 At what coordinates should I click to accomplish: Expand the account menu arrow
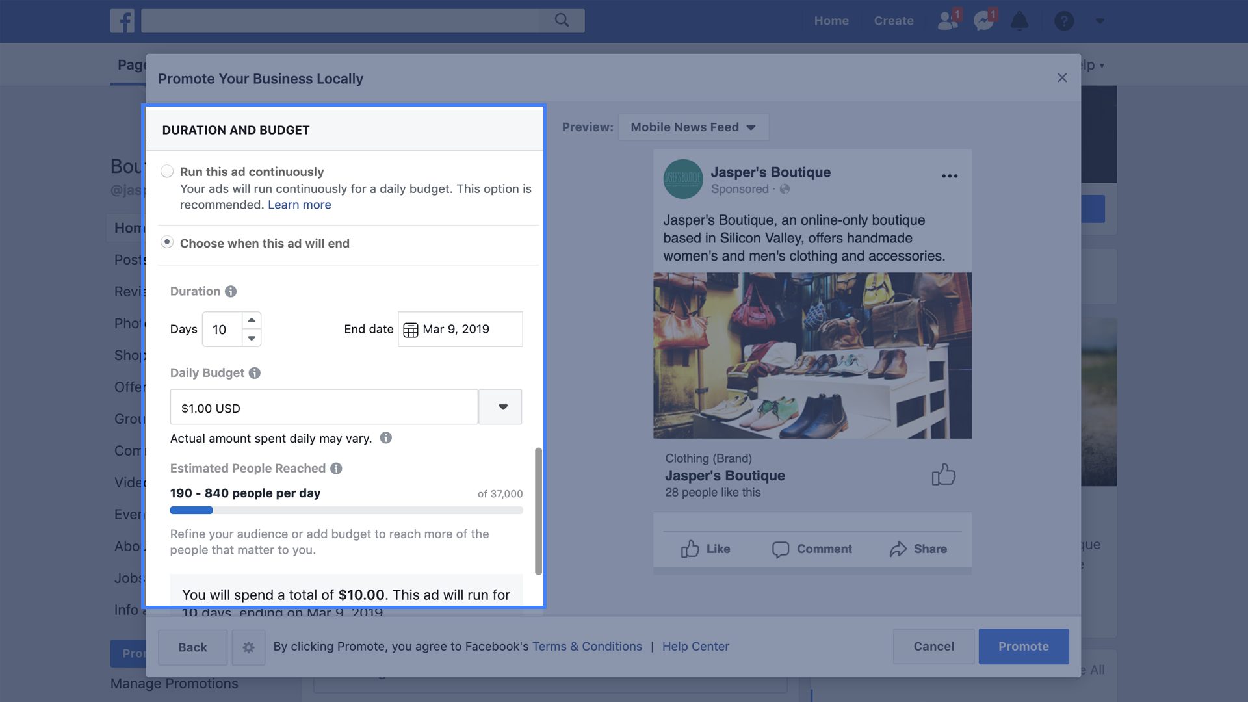[1100, 21]
